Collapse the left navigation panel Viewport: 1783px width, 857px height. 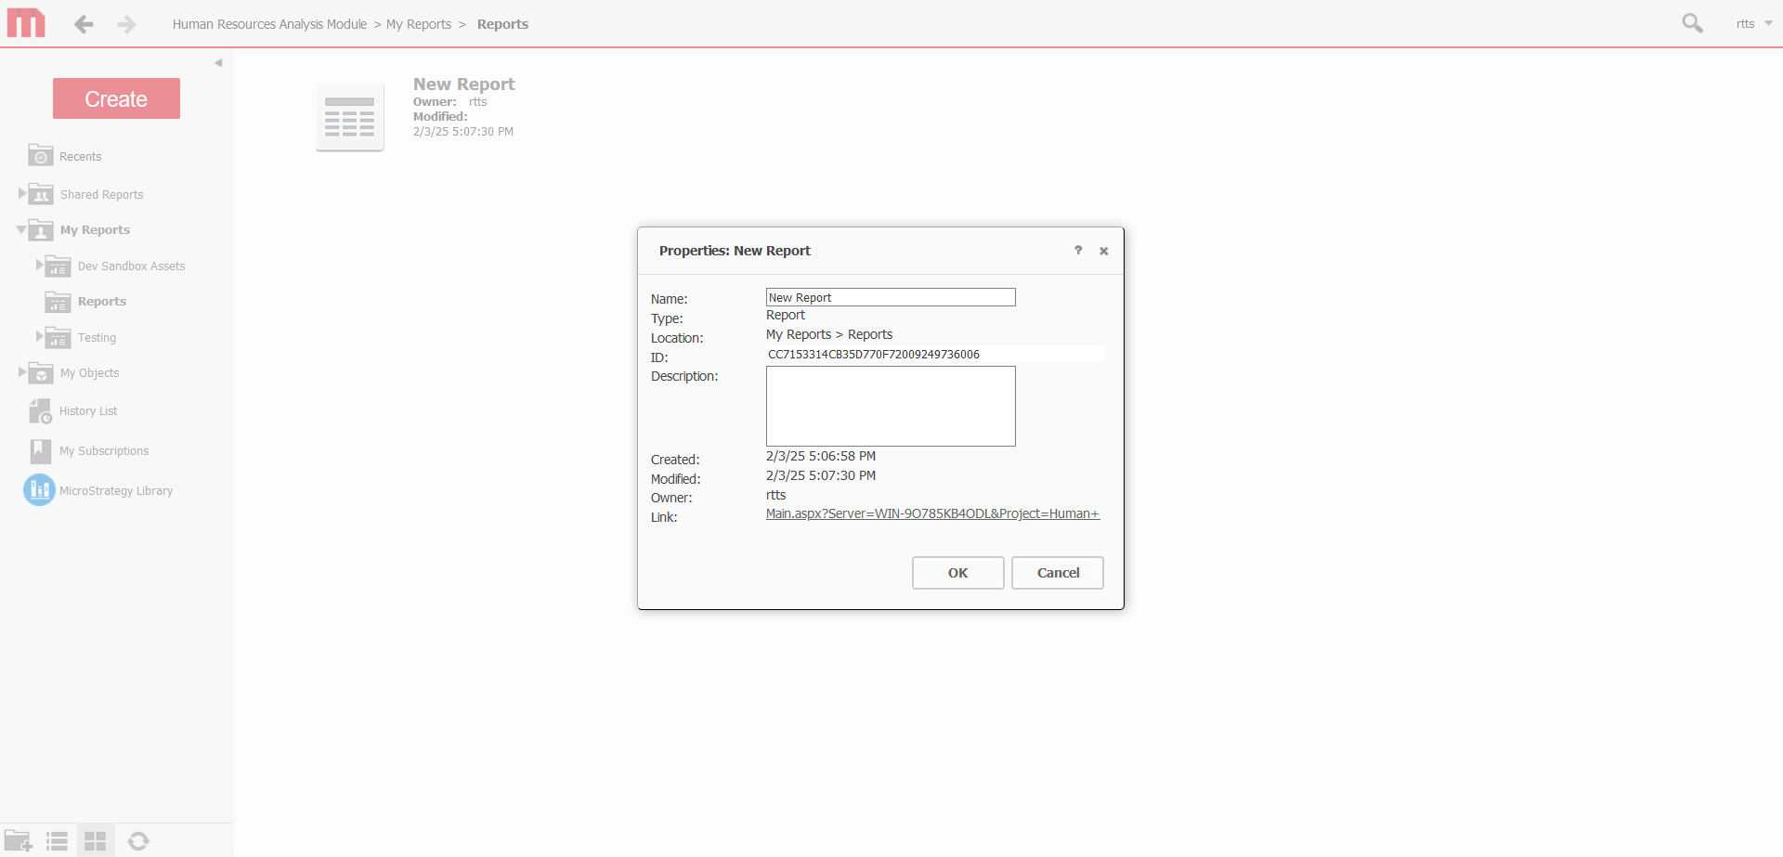click(219, 62)
